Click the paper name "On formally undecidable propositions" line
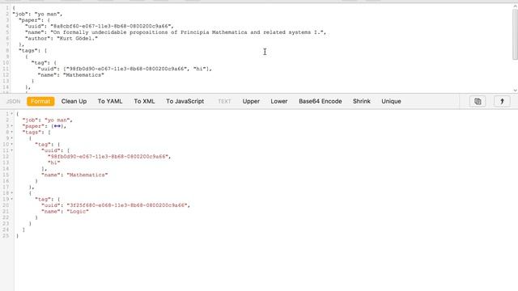This screenshot has height=291, width=518. [176, 32]
